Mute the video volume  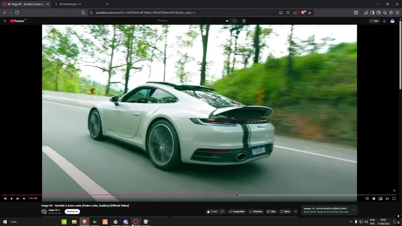coord(24,198)
